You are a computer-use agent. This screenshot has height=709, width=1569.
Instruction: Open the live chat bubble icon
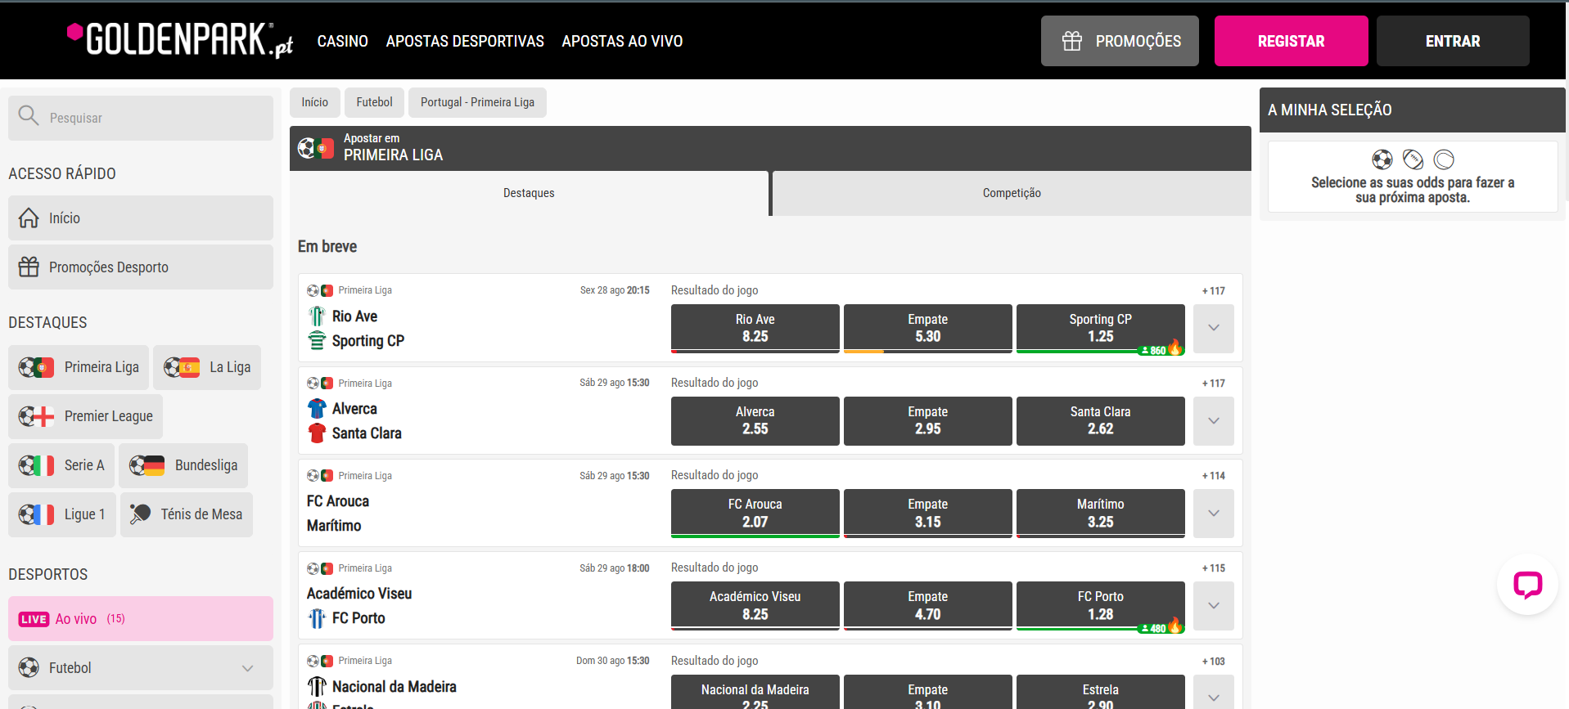click(1527, 585)
